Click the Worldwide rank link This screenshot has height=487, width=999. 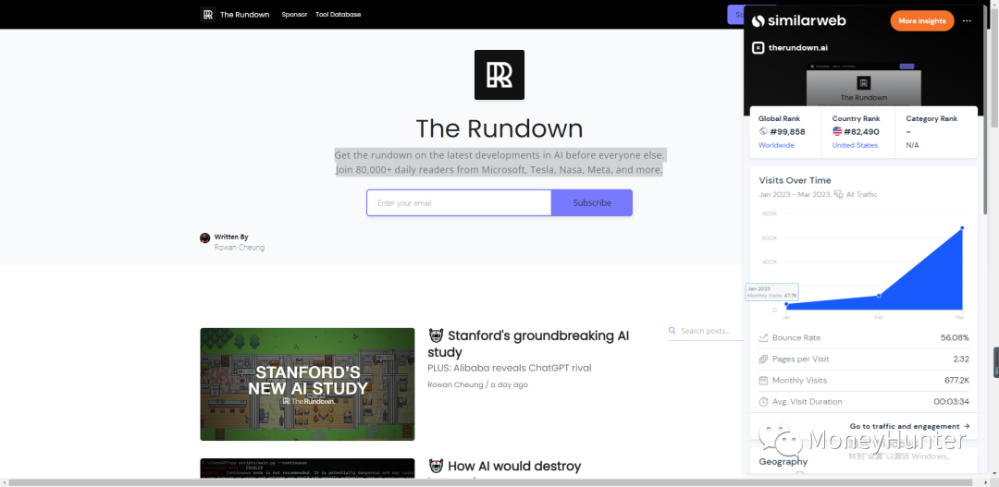776,145
